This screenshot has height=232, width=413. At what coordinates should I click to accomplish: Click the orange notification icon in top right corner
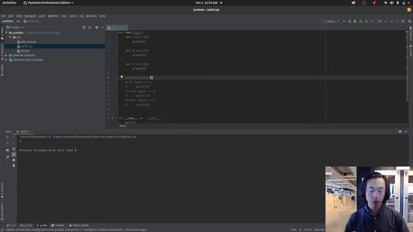(409, 10)
